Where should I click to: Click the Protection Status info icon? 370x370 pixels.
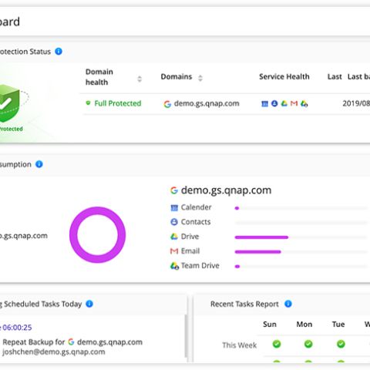[59, 52]
